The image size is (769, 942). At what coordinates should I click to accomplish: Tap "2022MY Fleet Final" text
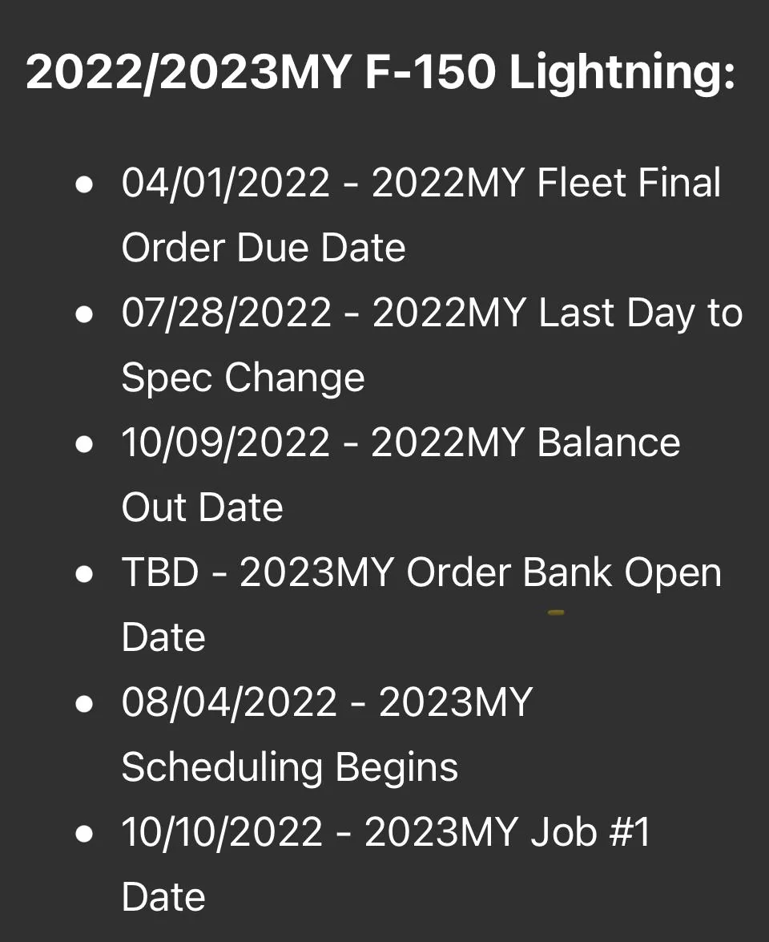pos(546,184)
